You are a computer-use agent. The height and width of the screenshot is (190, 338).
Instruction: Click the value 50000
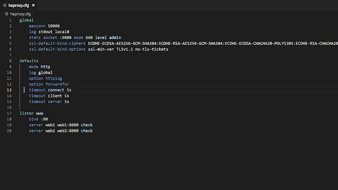click(x=54, y=26)
